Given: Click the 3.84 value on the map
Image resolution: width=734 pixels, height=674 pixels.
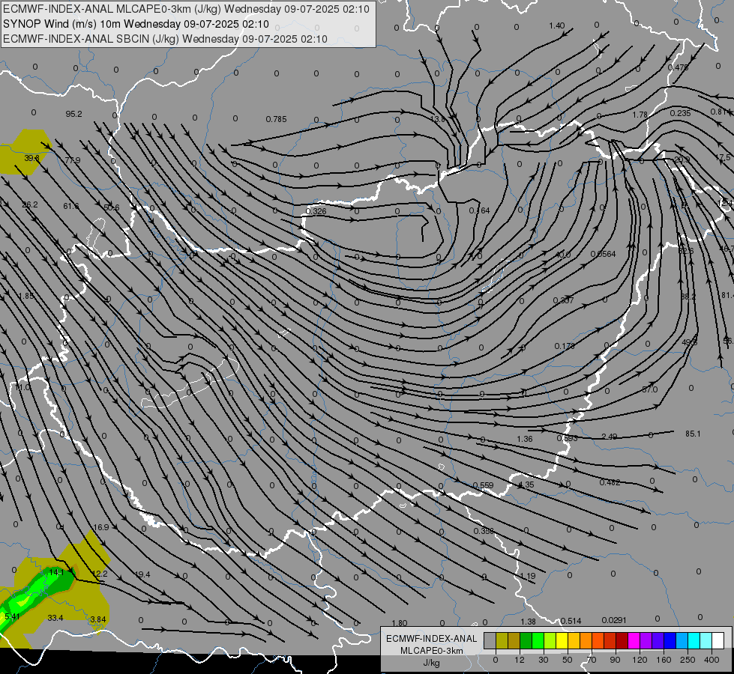Looking at the screenshot, I should click(98, 619).
